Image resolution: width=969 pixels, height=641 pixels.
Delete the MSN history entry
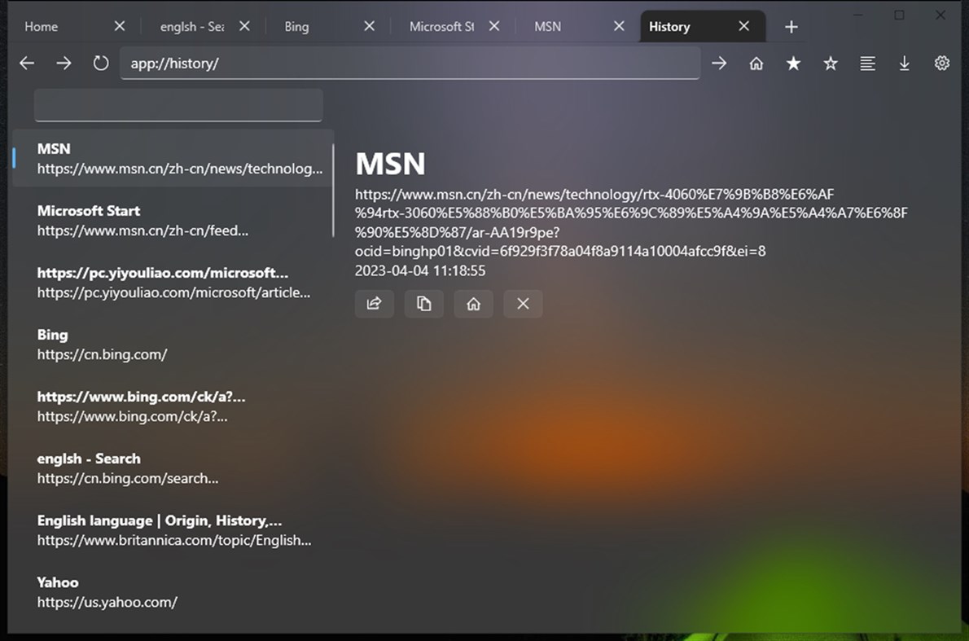[523, 303]
